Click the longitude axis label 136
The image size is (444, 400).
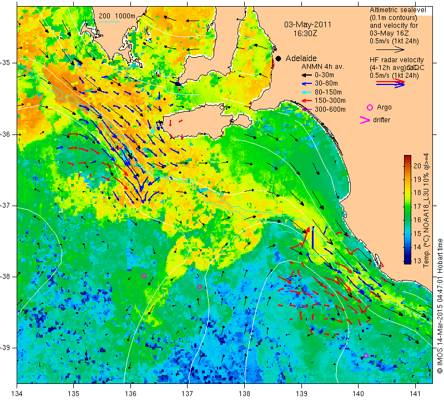(x=131, y=394)
